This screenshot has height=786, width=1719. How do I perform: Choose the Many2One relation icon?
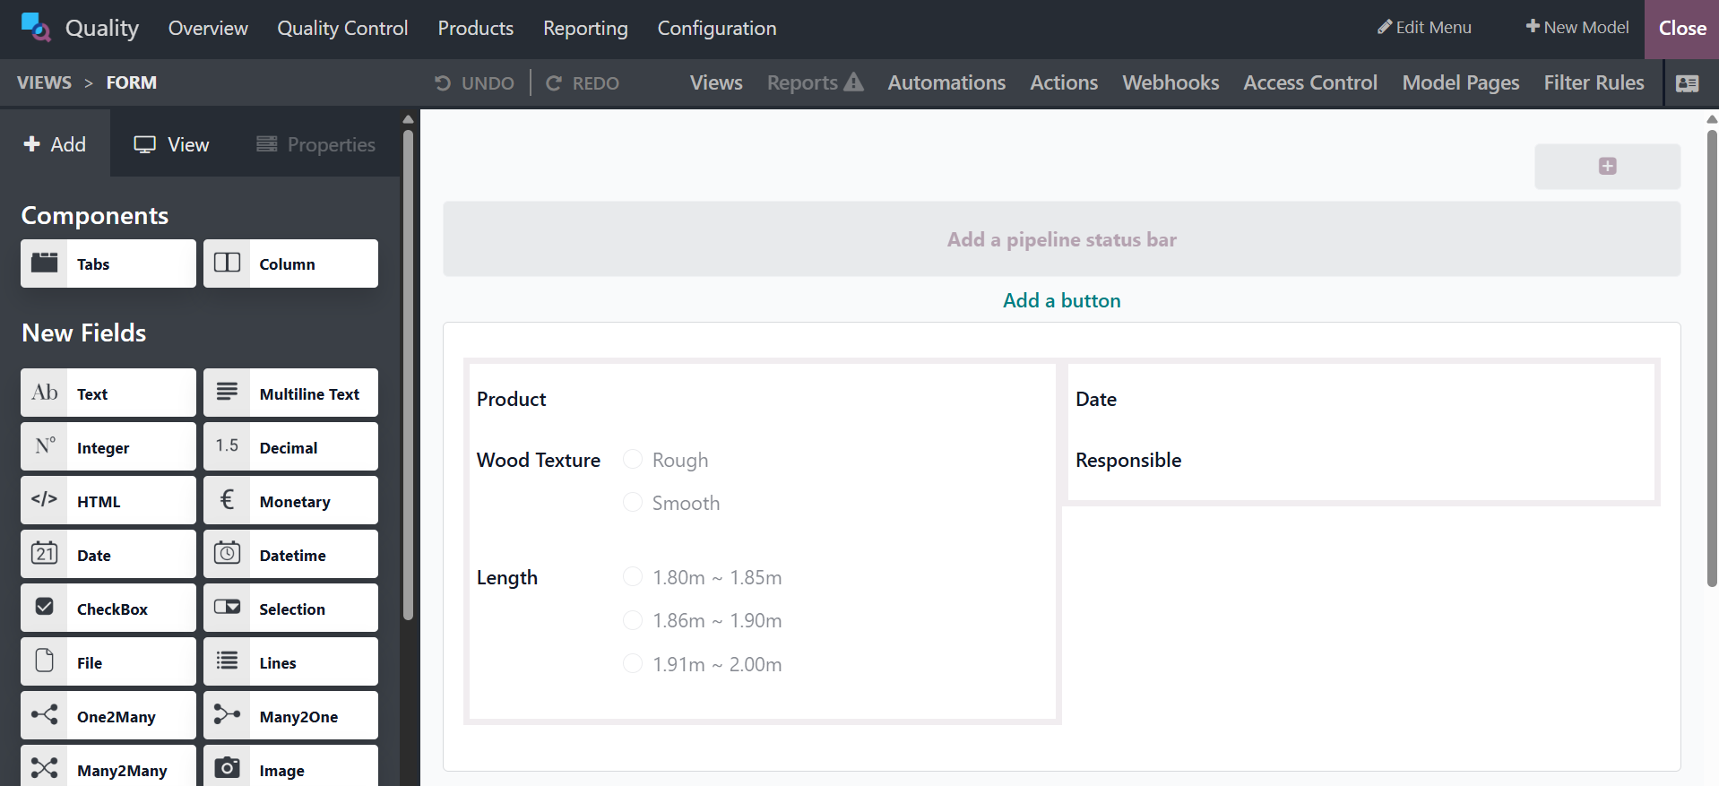[x=227, y=715]
